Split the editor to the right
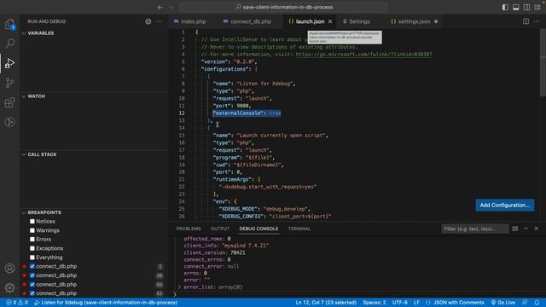The height and width of the screenshot is (307, 546). pos(526,21)
